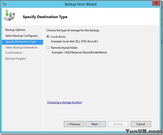Open Backup Progress step
This screenshot has width=163, height=135.
click(x=15, y=59)
